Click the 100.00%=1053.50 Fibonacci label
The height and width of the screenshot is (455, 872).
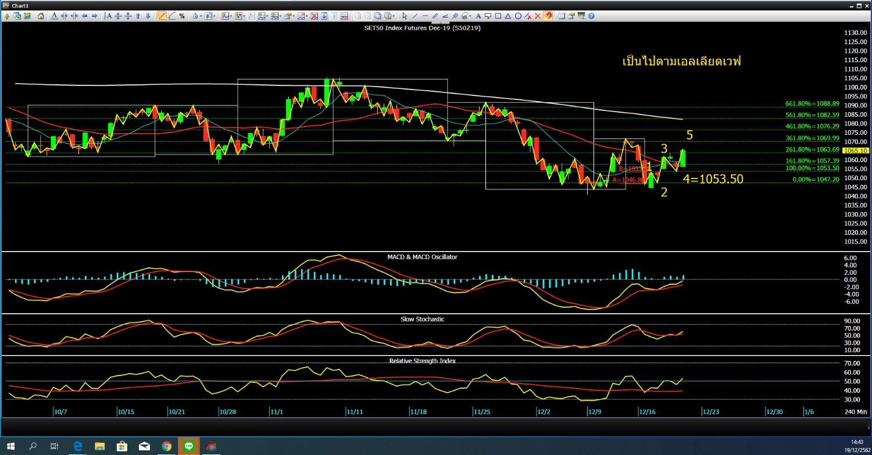click(813, 168)
